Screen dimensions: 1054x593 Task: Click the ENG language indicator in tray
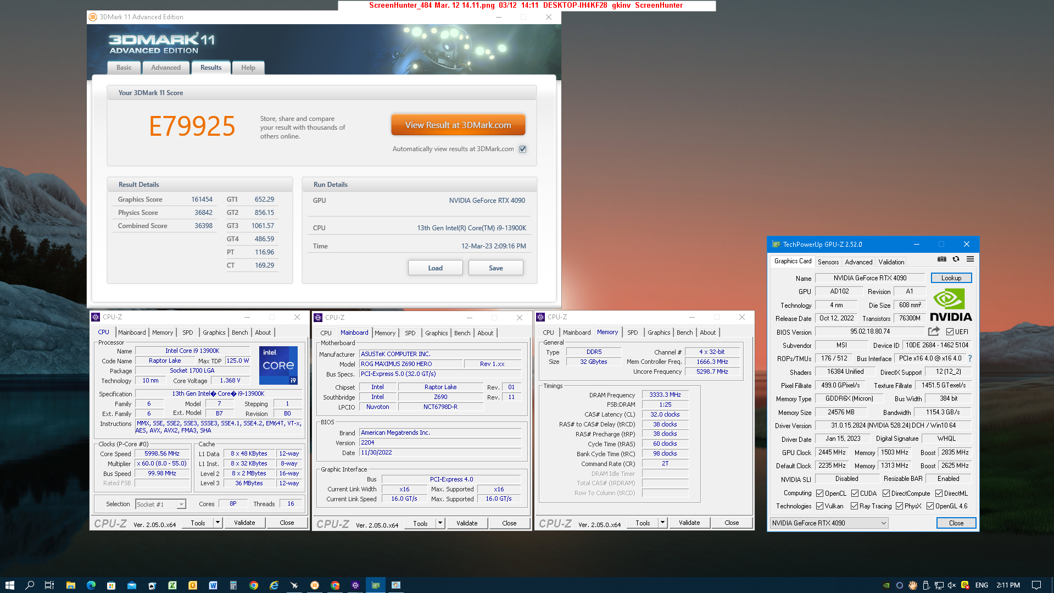point(981,585)
